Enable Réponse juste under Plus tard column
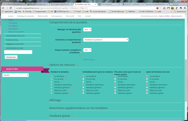Screen dimensions: 188x121 [115, 90]
